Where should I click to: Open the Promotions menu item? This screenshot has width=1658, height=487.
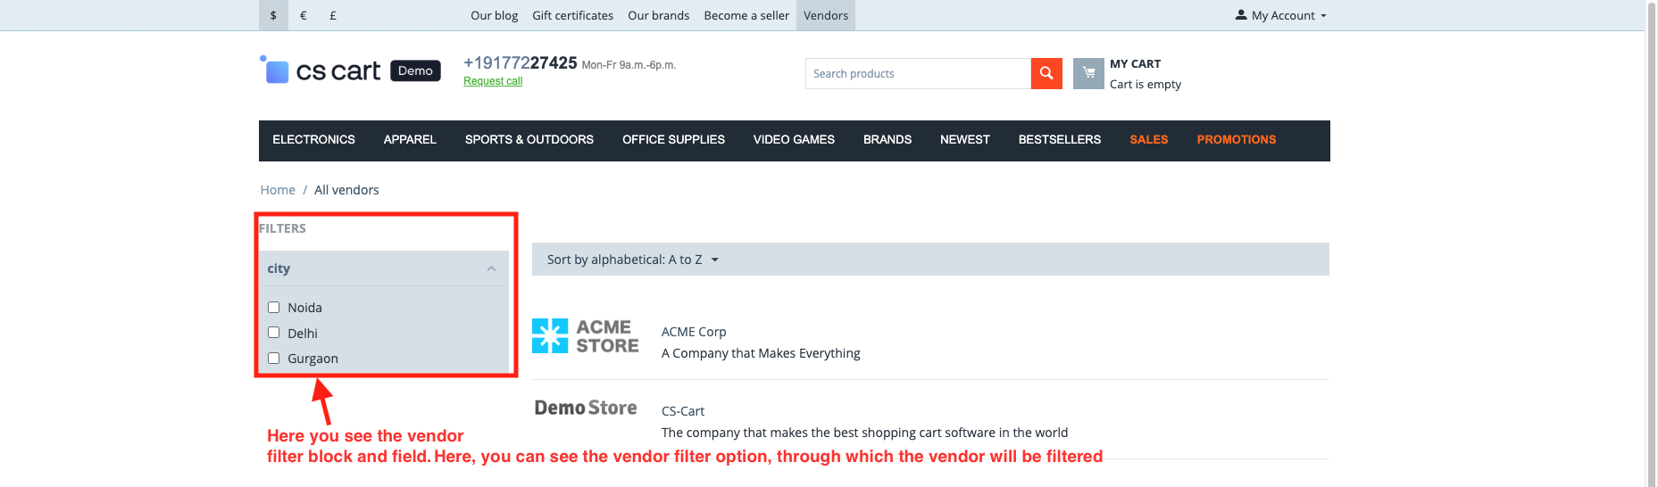[1237, 140]
